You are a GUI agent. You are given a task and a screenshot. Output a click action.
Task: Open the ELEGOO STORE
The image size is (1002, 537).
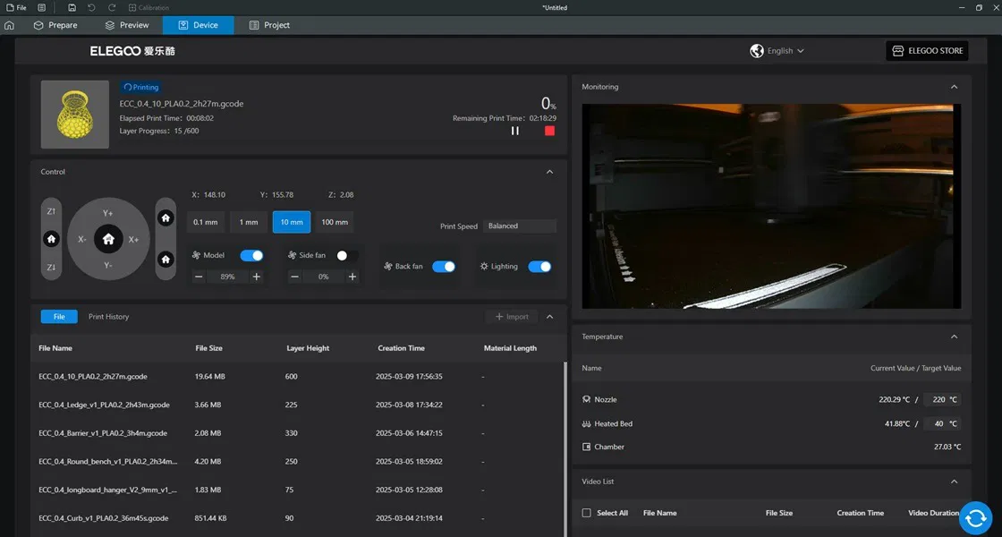pos(927,50)
